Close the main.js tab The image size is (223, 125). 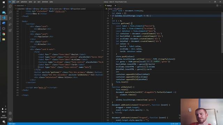(115, 6)
